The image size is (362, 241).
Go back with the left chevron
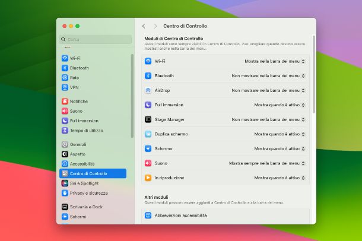144,26
